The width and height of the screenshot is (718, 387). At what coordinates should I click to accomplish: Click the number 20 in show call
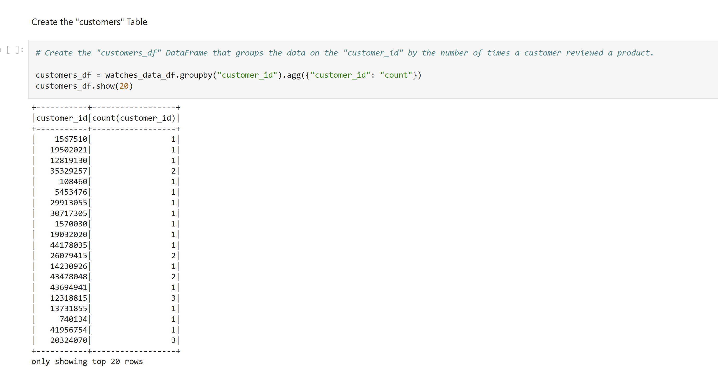click(x=124, y=86)
